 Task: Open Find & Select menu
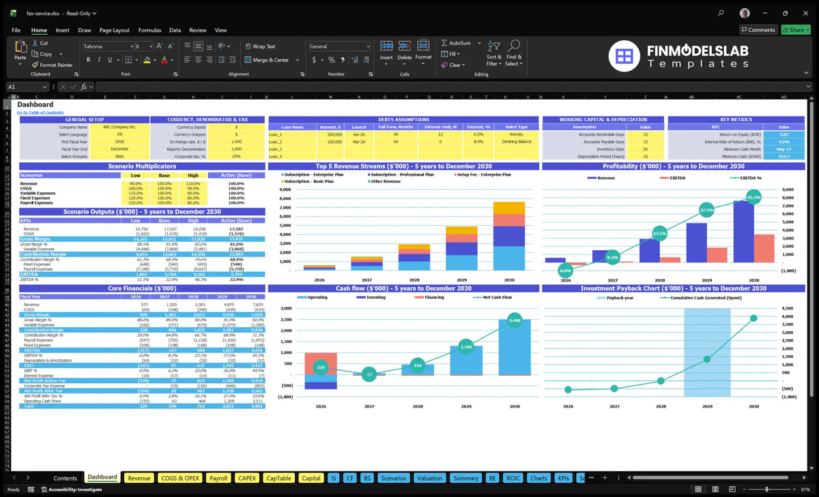click(x=514, y=54)
